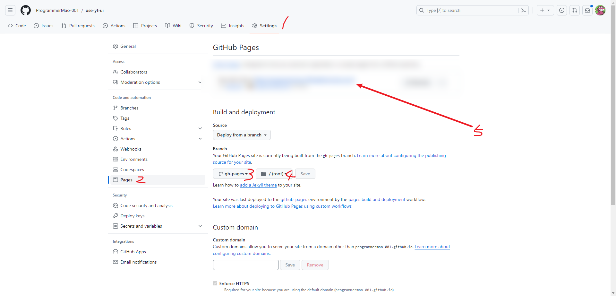Toggle the Enforce HTTPS checkbox
The height and width of the screenshot is (296, 616).
tap(215, 283)
